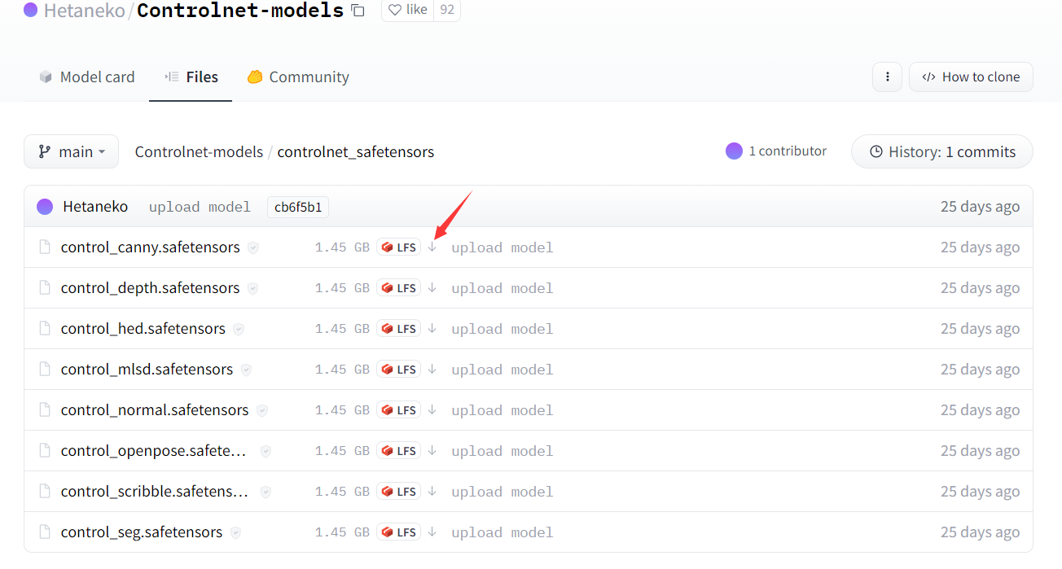Open control_seg.safetensors file

[x=142, y=532]
